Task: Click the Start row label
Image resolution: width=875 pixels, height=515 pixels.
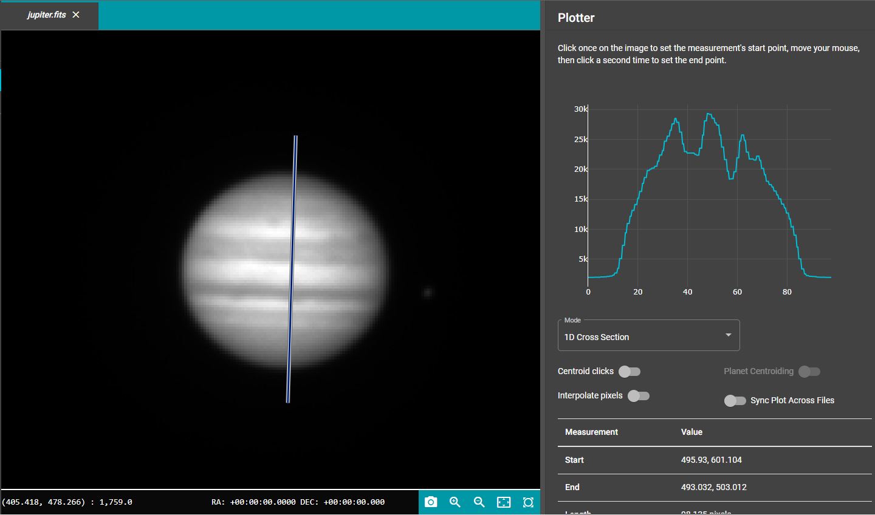Action: pos(574,460)
